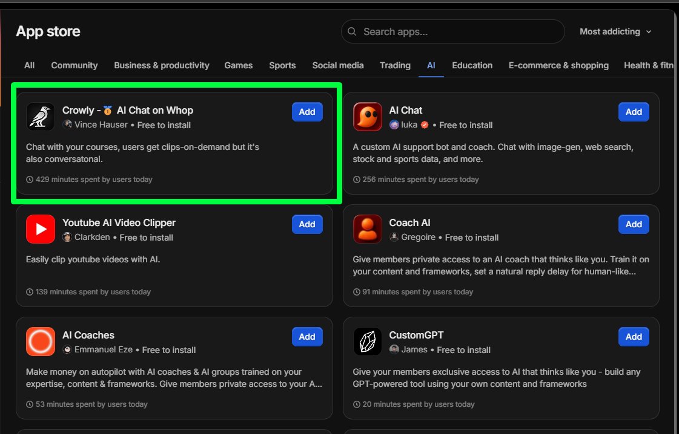
Task: Click the Clarkden author name
Action: click(x=92, y=237)
